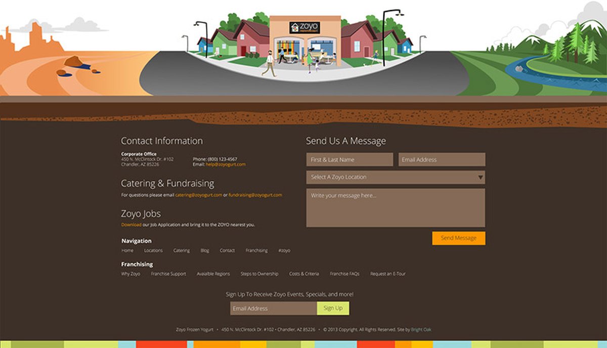The image size is (607, 348).
Task: Select Franchise Support link
Action: point(168,274)
